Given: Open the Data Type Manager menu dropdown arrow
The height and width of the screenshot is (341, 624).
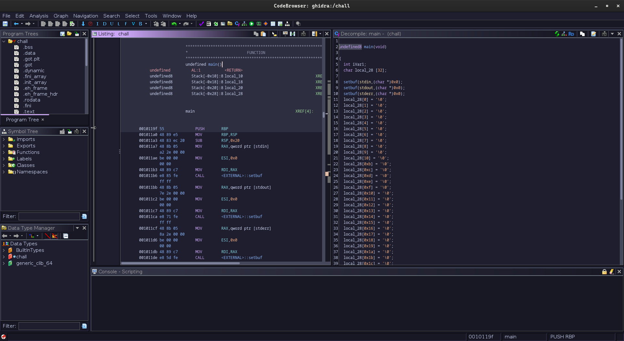Looking at the screenshot, I should pos(77,228).
